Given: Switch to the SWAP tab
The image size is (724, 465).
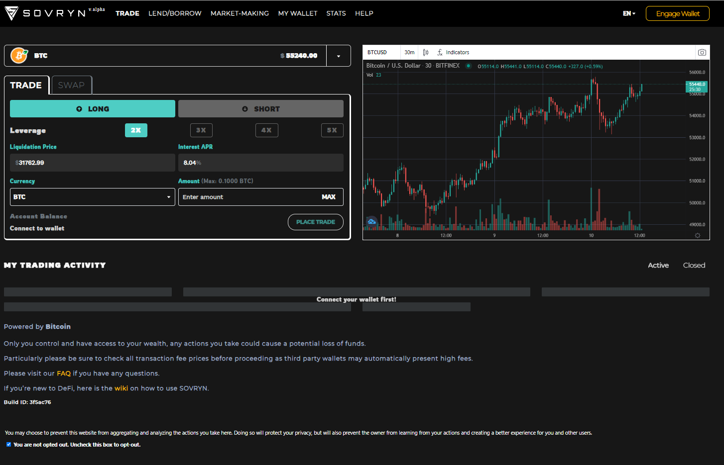Looking at the screenshot, I should (71, 85).
